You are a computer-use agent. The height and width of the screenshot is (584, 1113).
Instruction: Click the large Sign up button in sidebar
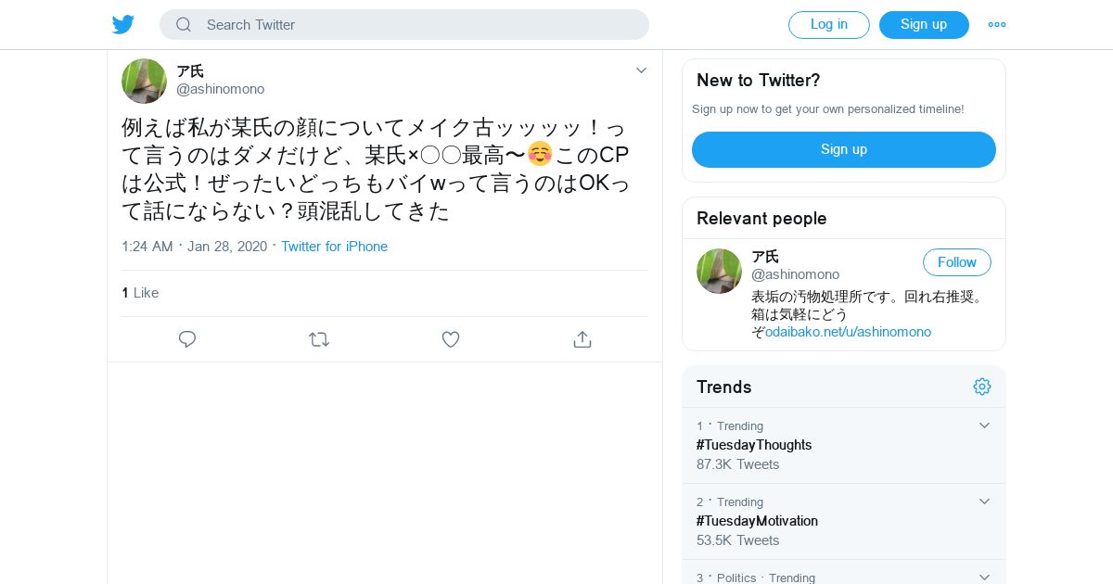pos(844,149)
